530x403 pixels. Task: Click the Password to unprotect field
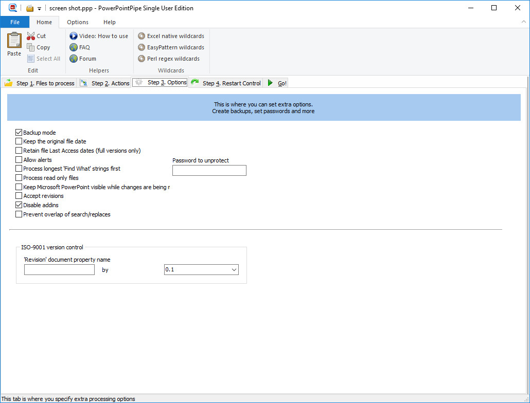[x=209, y=171]
